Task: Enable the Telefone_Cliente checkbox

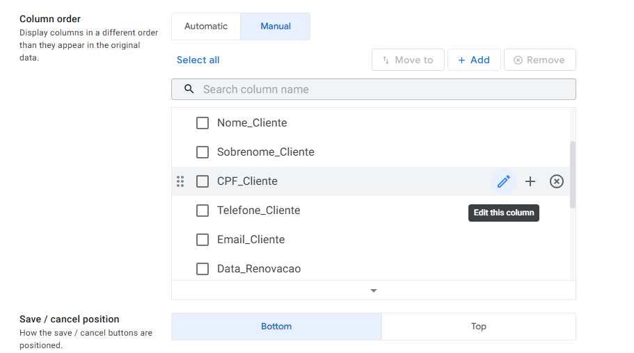Action: (x=203, y=211)
